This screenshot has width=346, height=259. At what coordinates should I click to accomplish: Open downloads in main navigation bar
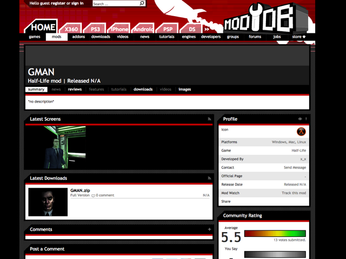click(x=101, y=37)
